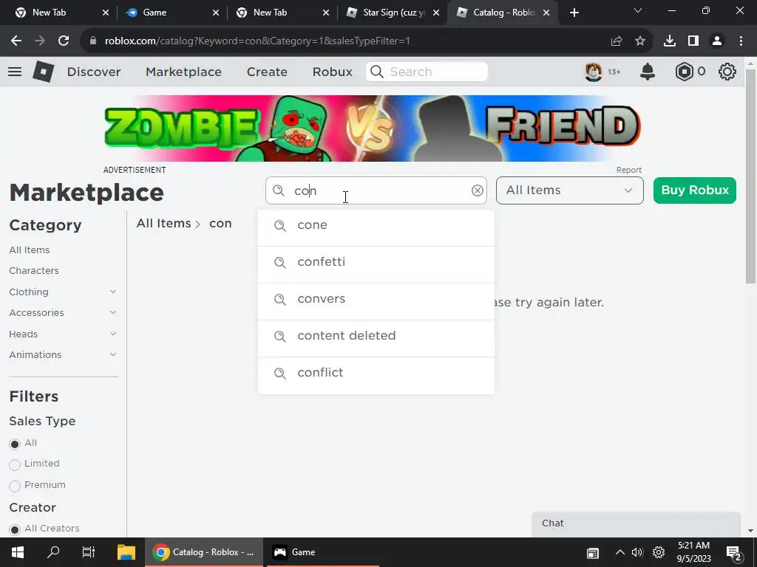Open the Robux balance icon
The image size is (757, 567).
684,72
